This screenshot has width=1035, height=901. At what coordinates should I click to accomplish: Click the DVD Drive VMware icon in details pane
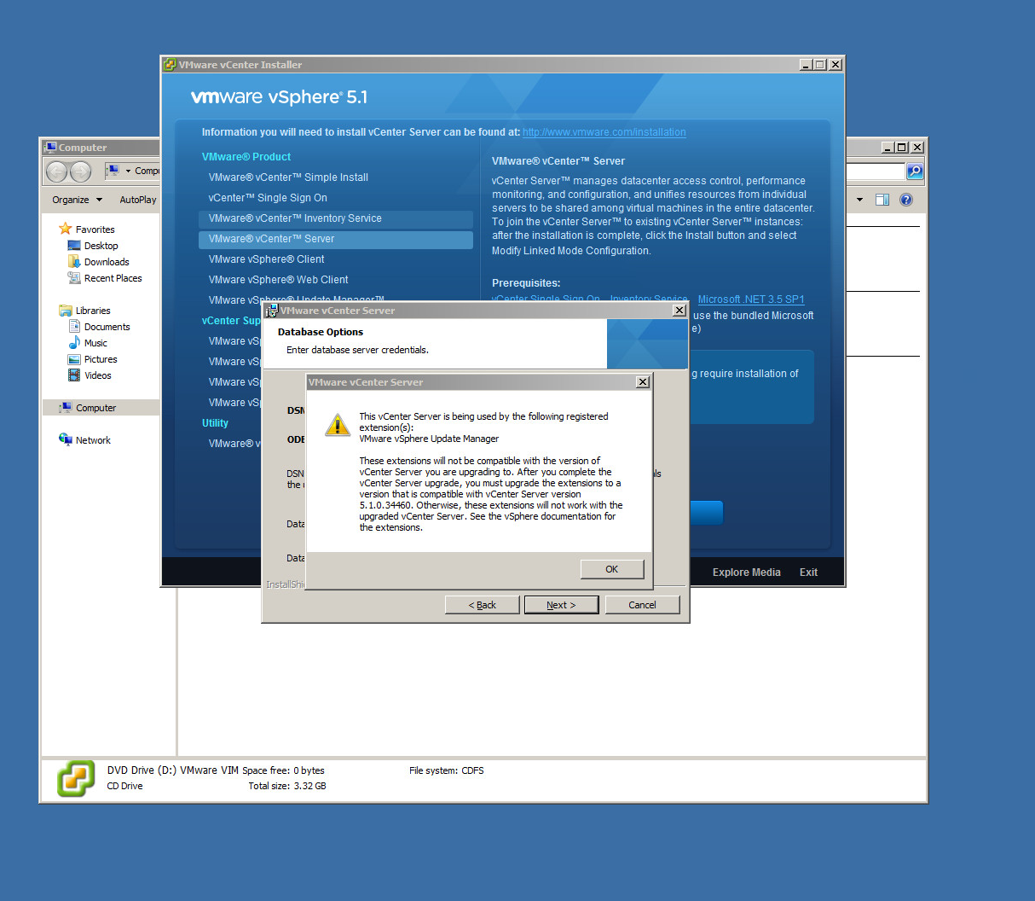[x=76, y=778]
